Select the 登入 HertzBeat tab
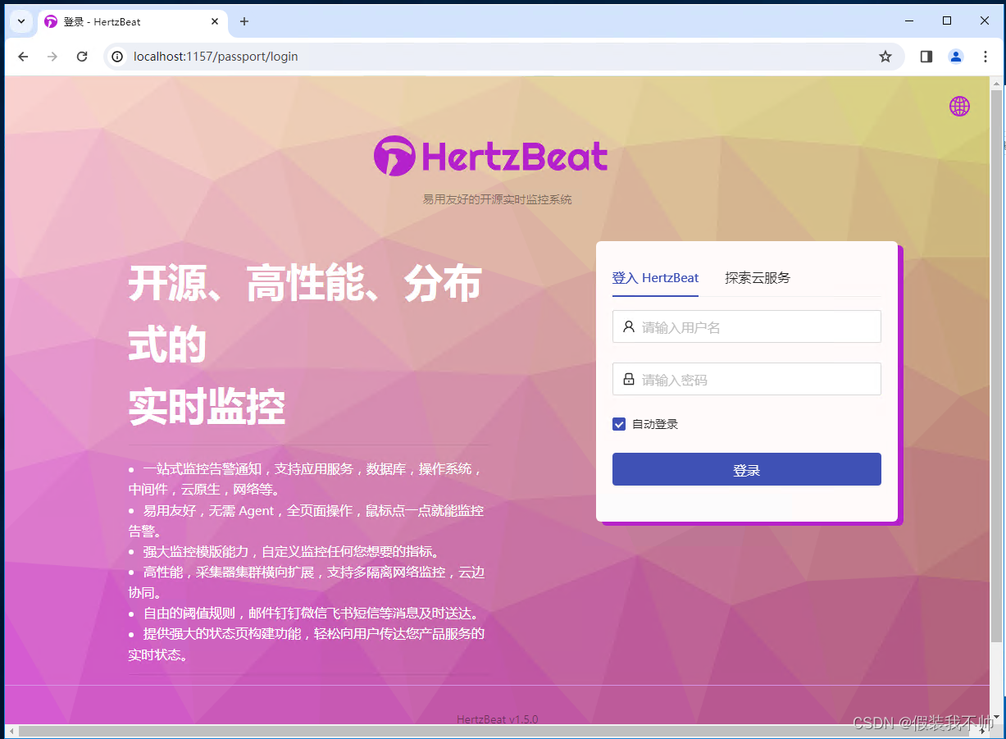This screenshot has width=1006, height=739. (x=655, y=277)
